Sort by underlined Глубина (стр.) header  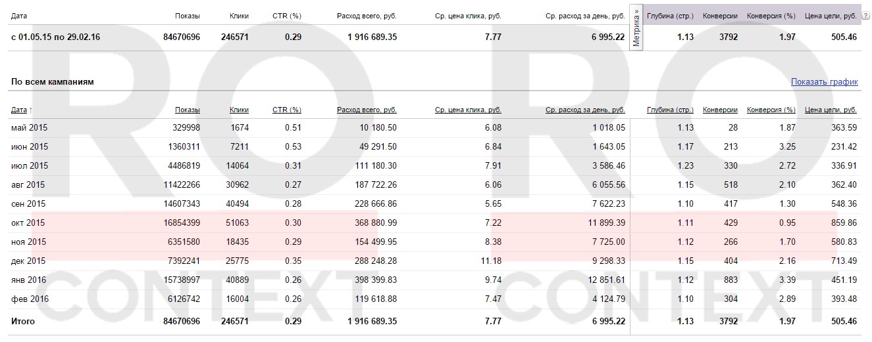pos(670,110)
